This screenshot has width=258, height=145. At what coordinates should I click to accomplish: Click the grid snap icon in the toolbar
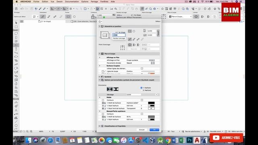[71, 9]
